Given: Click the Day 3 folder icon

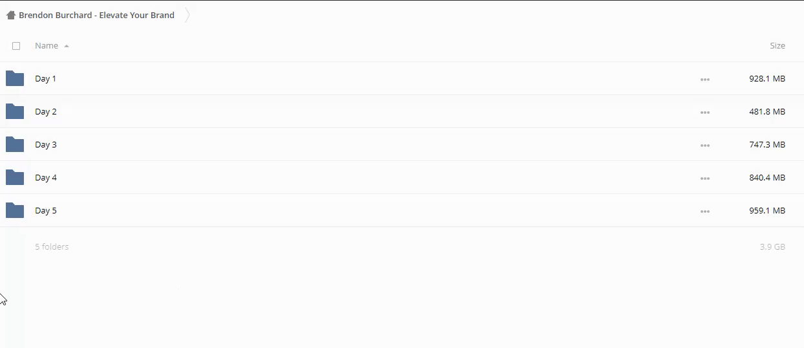Looking at the screenshot, I should 15,144.
